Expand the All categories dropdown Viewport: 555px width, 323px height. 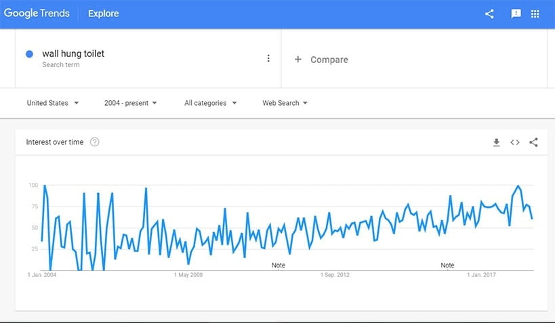[211, 103]
